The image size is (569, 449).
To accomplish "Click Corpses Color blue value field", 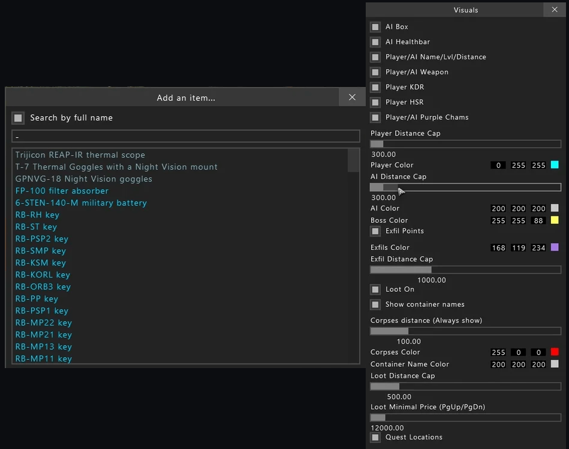I will (x=538, y=352).
